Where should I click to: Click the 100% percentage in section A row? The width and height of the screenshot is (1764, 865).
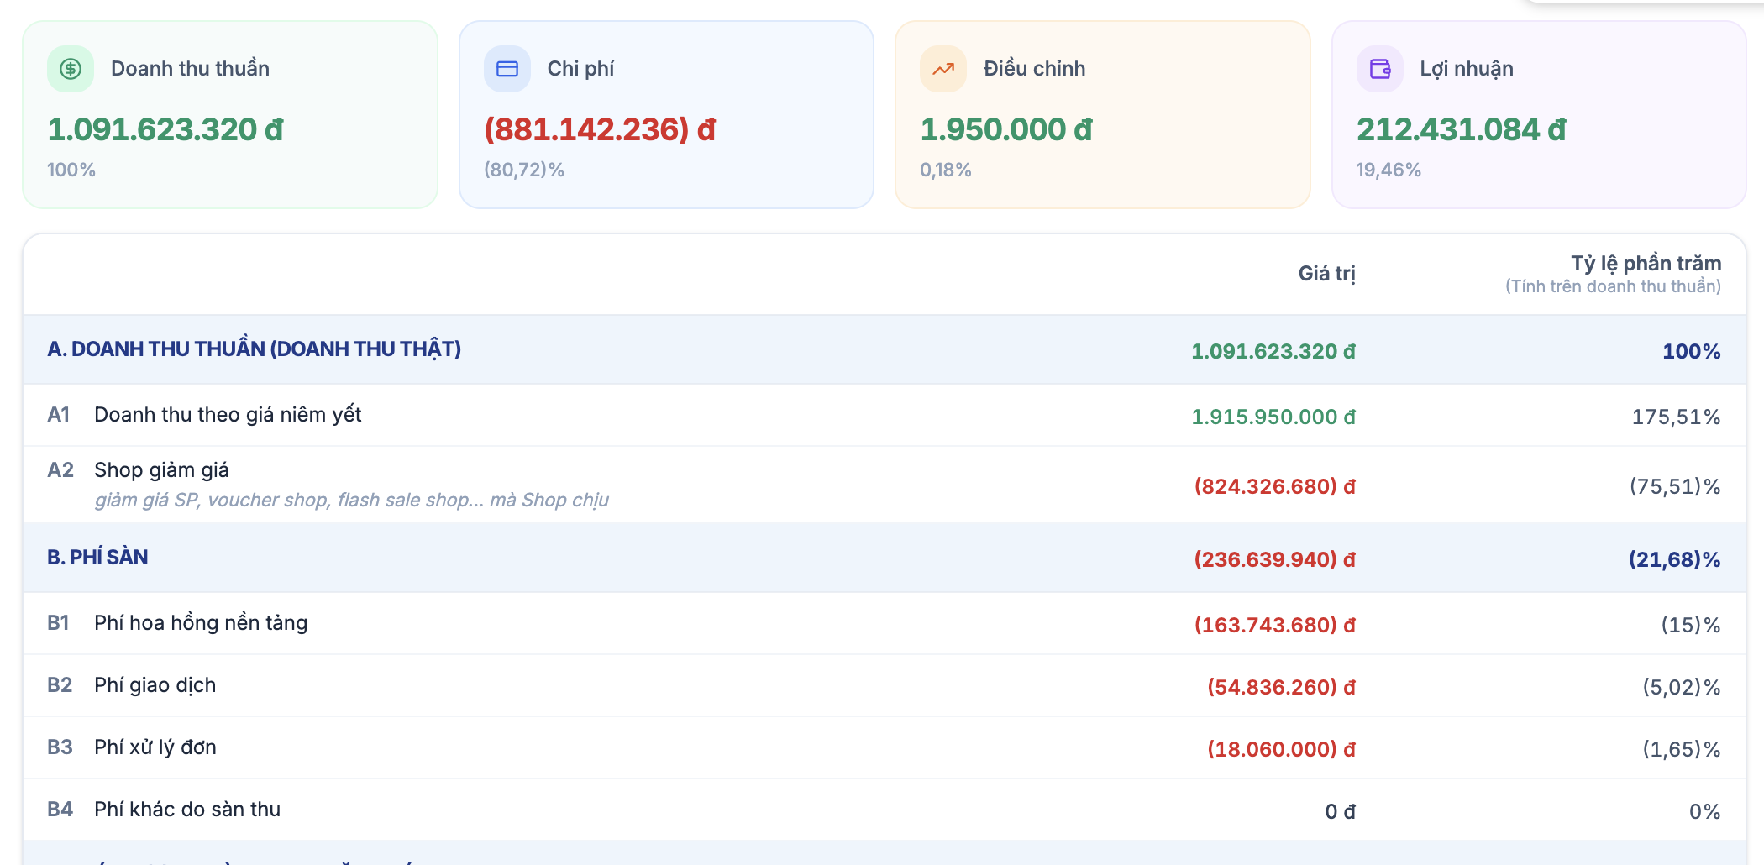(1692, 351)
